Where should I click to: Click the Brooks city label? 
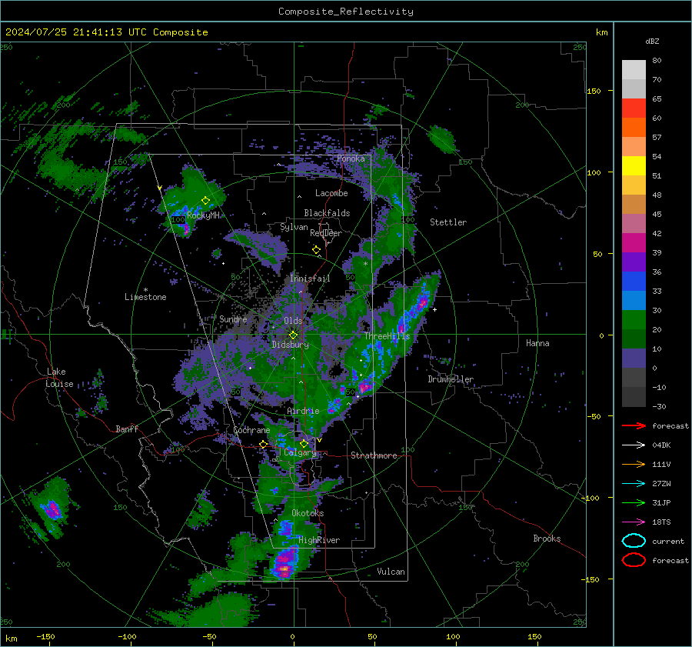click(547, 539)
